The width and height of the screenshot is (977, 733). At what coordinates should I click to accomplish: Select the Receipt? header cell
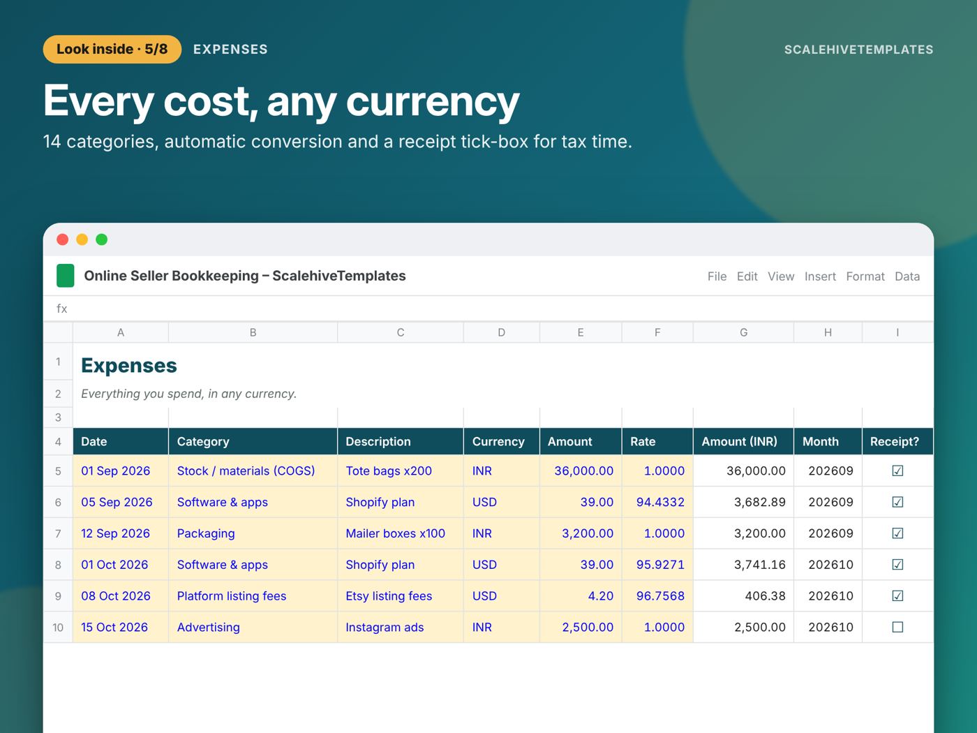click(x=898, y=441)
